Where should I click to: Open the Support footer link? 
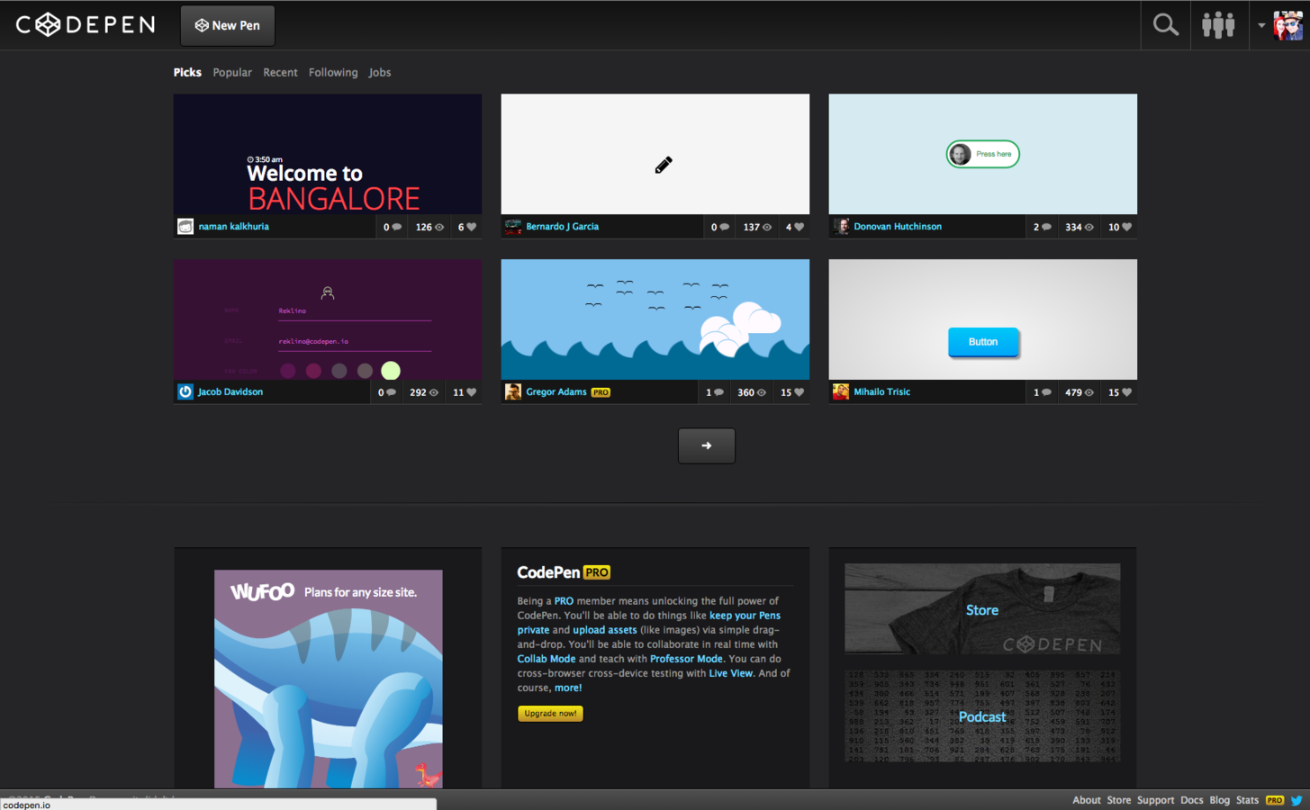pos(1155,800)
